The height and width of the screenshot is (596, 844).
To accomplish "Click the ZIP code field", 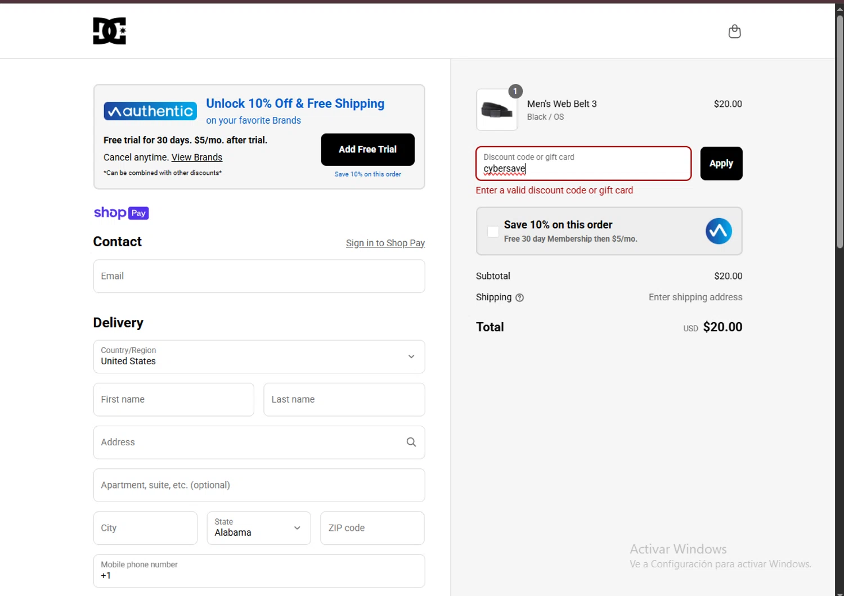I will tap(372, 528).
